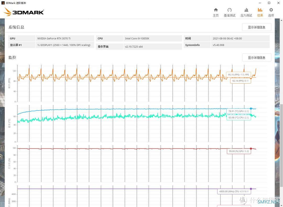The image size is (283, 207).
Task: Click the DISPLAY1 2560 × 1440 value
Action: (64, 45)
